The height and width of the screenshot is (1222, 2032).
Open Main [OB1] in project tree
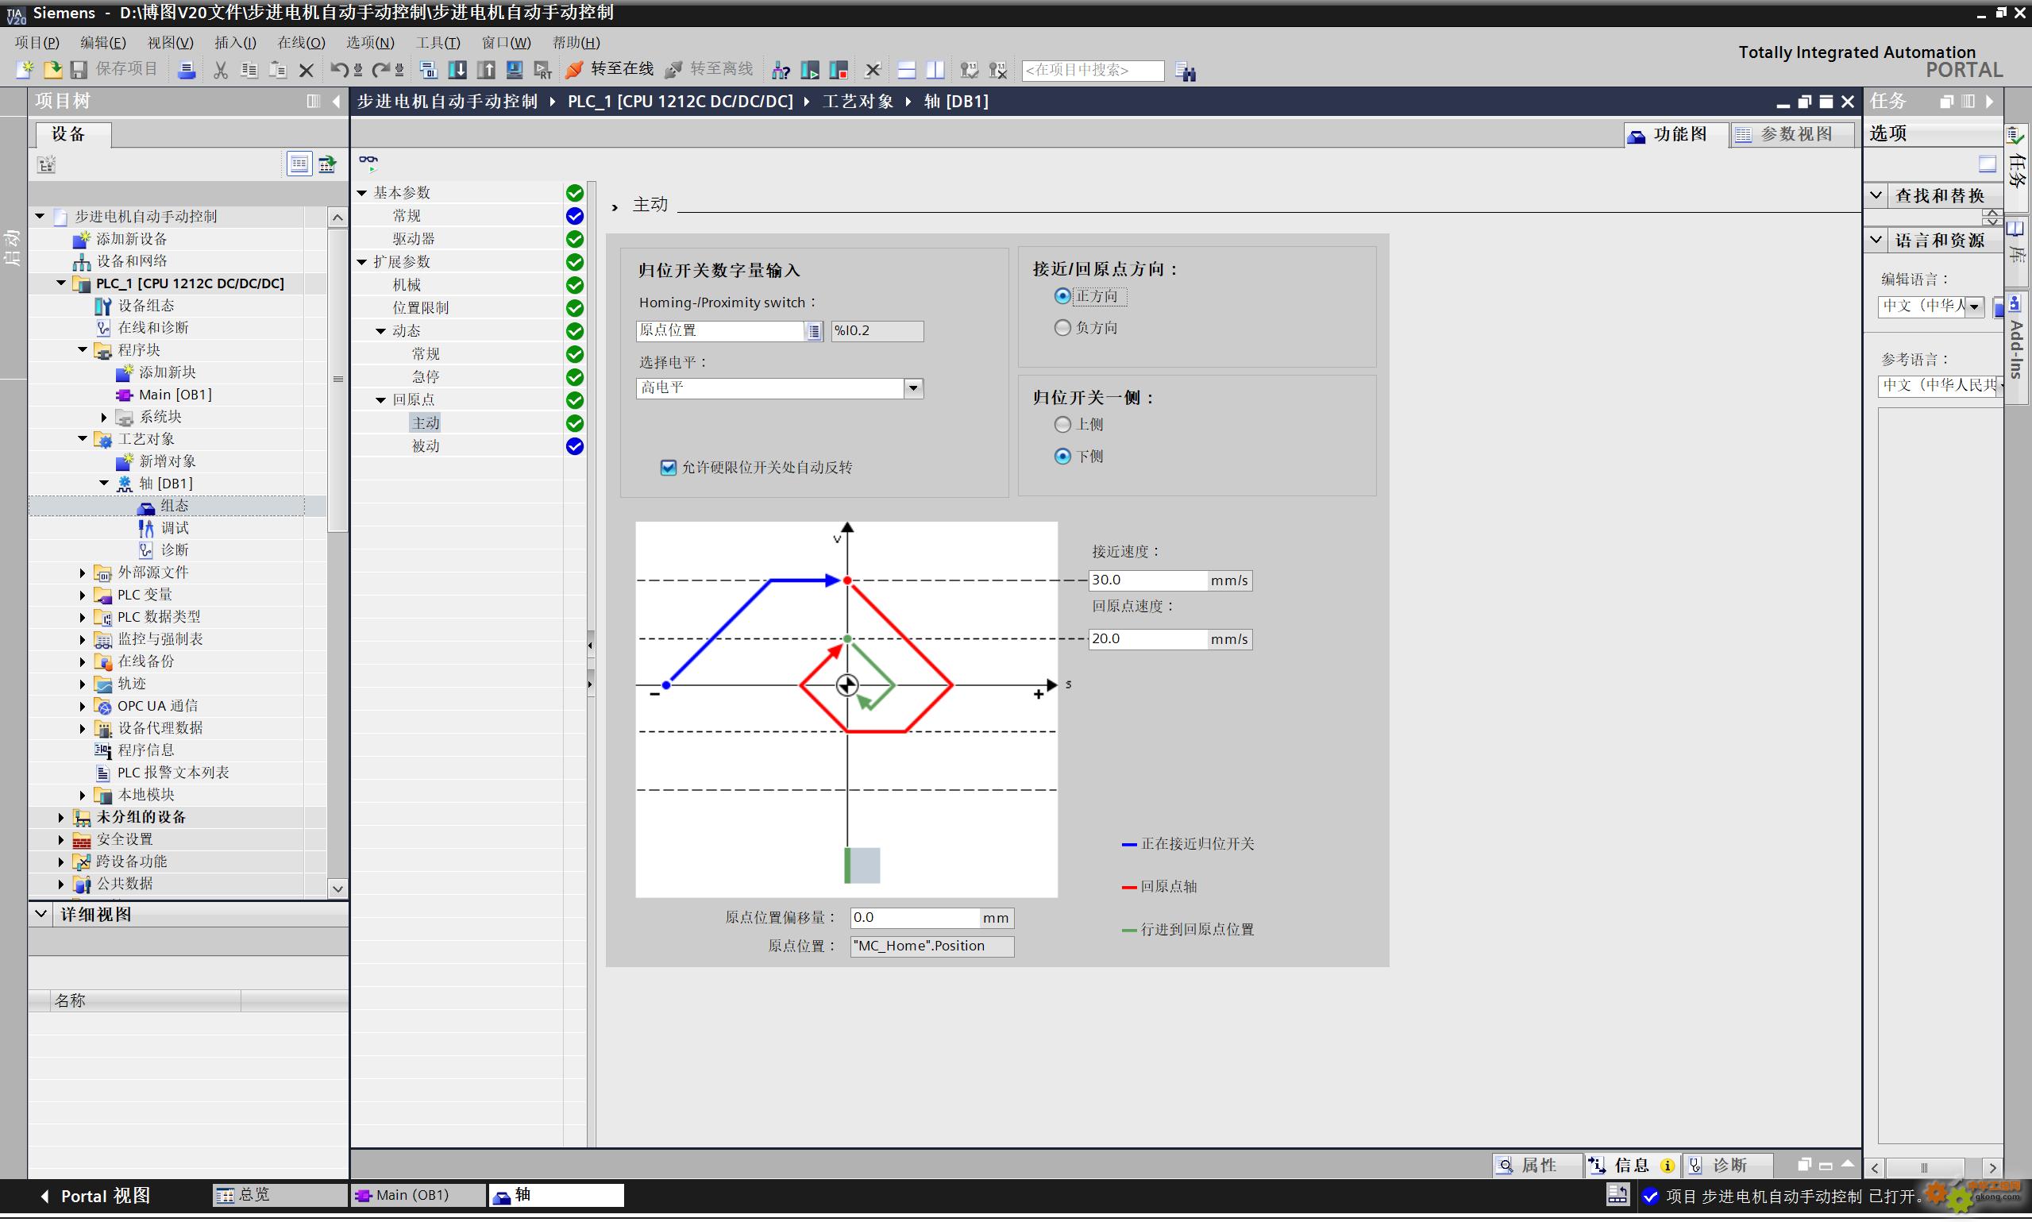pos(175,395)
